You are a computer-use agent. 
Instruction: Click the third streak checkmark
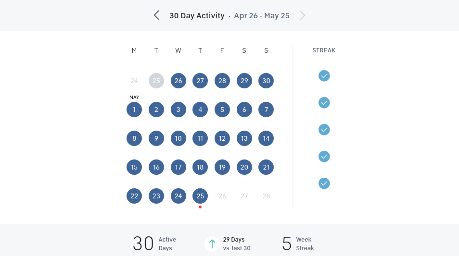324,130
